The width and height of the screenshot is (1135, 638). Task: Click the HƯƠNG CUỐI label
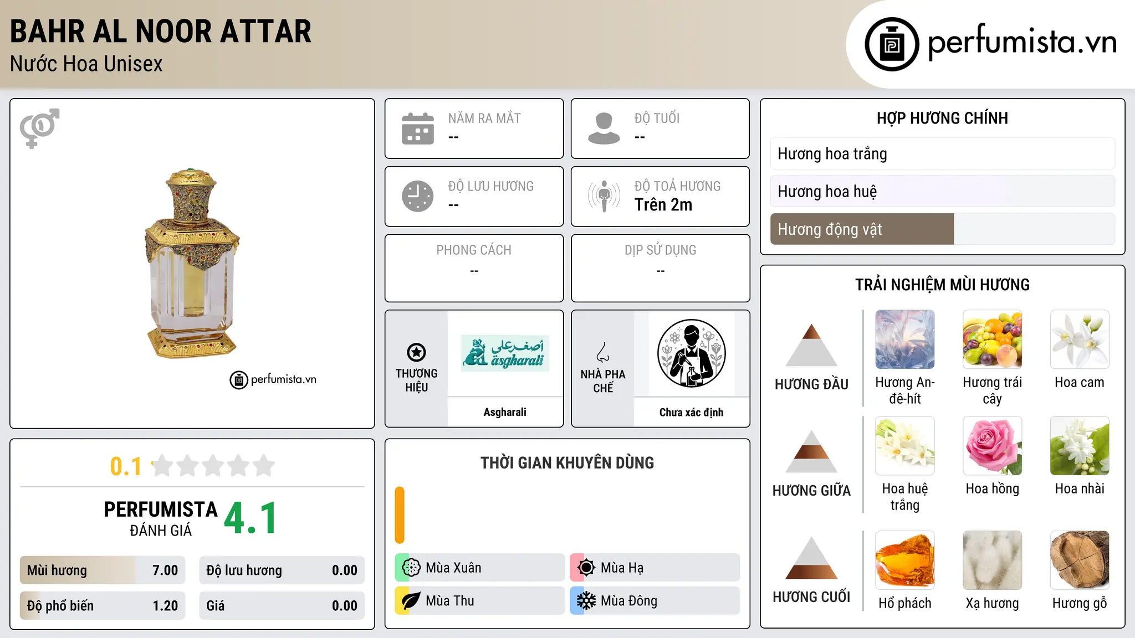point(811,597)
